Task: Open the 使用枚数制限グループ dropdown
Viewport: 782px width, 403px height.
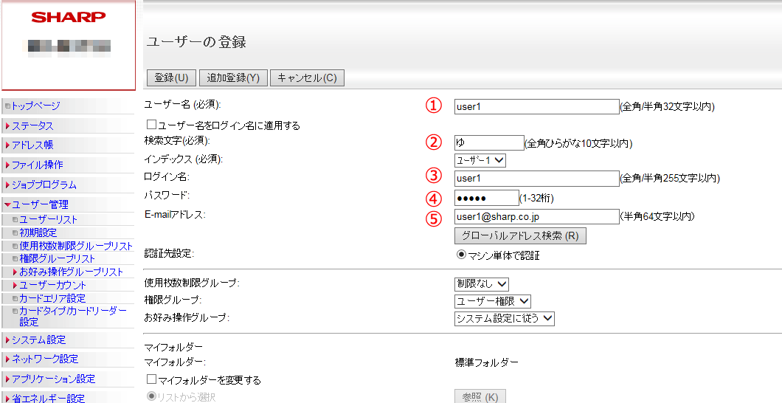Action: coord(481,283)
